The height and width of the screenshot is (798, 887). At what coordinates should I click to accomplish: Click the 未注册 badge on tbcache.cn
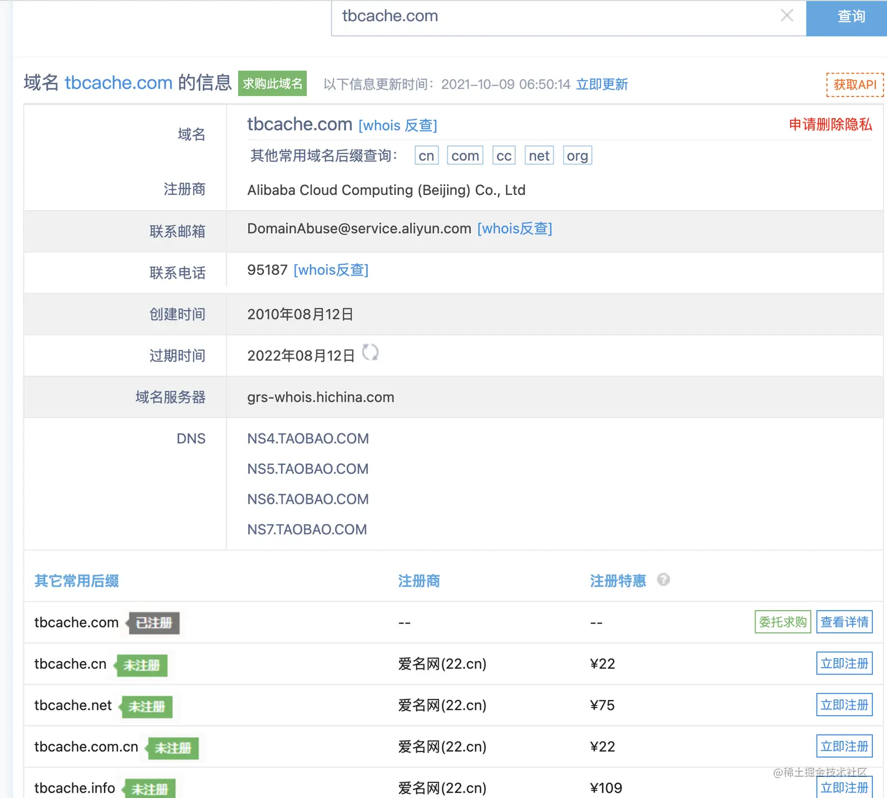(x=141, y=665)
